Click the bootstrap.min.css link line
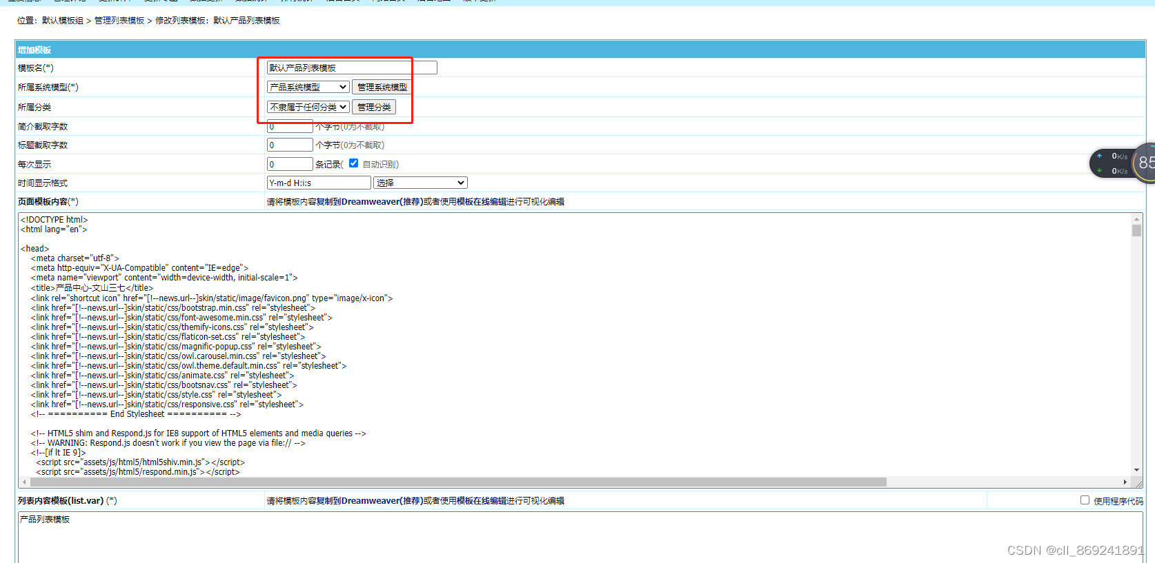Image resolution: width=1155 pixels, height=563 pixels. [172, 308]
